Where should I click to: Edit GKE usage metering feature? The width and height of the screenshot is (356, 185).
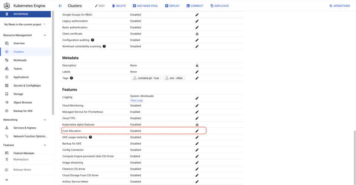point(197,137)
